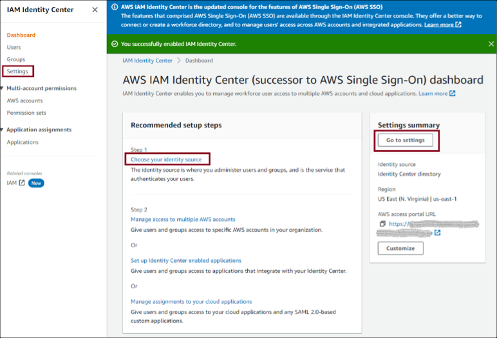This screenshot has width=497, height=338.
Task: Open Groups from the navigation pane
Action: (15, 59)
